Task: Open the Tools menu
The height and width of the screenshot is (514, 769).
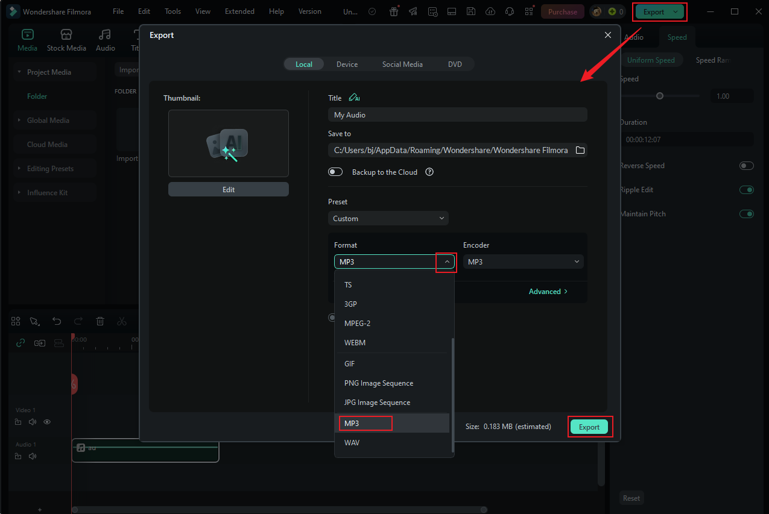Action: 172,11
